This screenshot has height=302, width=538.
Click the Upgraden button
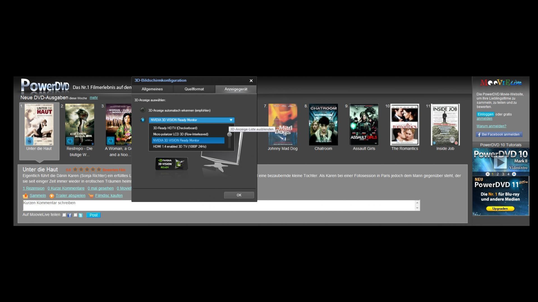coord(500,209)
